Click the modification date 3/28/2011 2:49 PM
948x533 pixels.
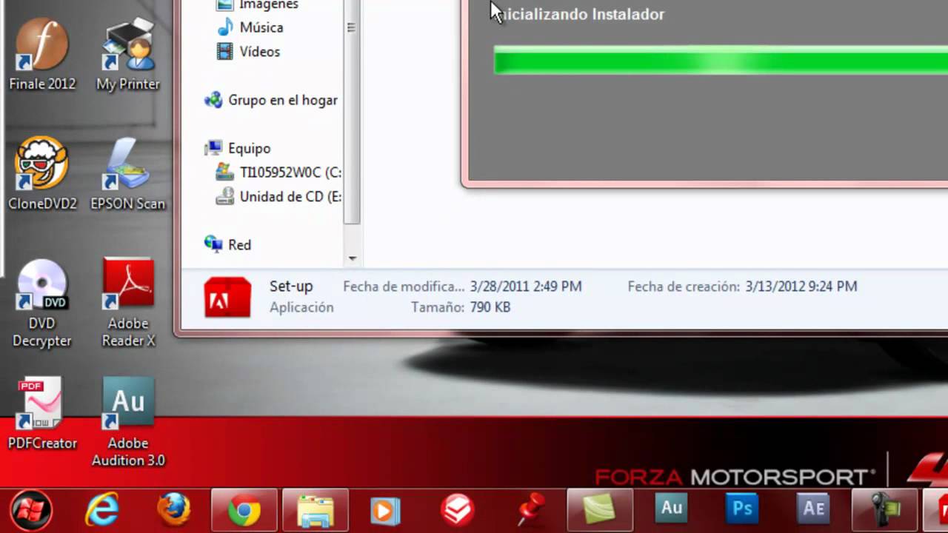526,286
